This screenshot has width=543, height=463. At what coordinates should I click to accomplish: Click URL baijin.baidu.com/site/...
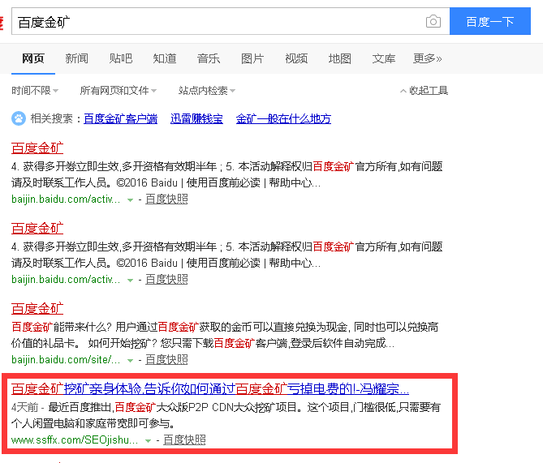coord(66,360)
